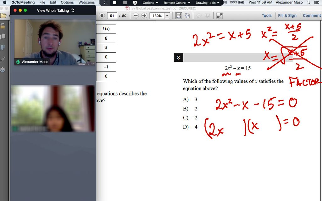Toggle Alexander Maso's microphone icon

click(18, 62)
